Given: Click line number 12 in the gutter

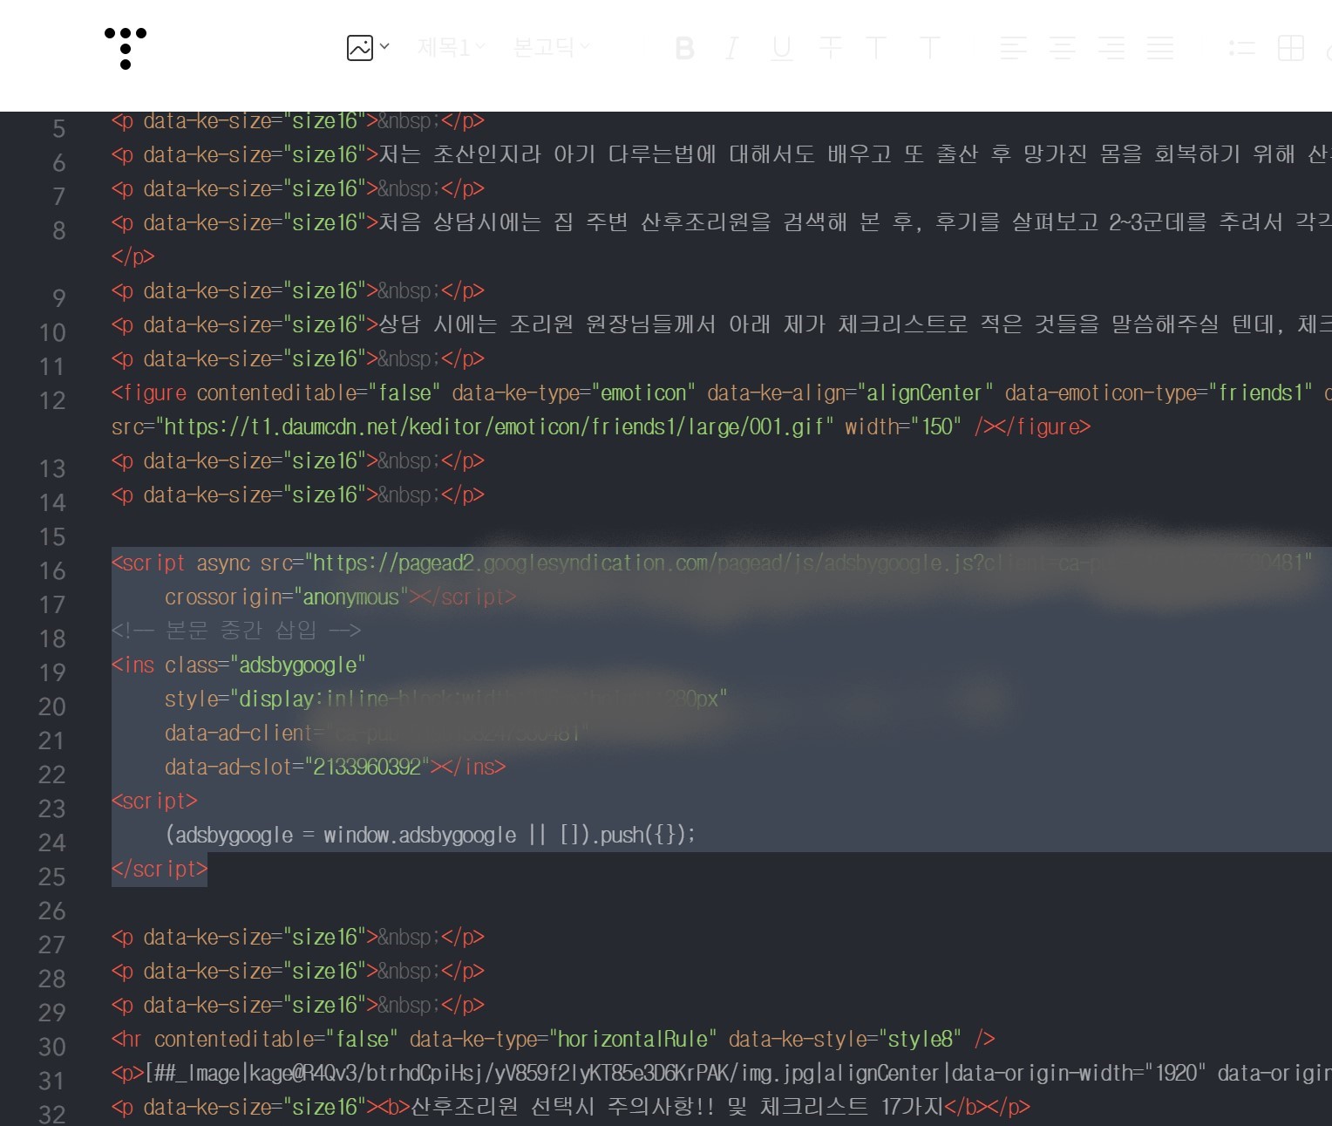Looking at the screenshot, I should pos(52,401).
